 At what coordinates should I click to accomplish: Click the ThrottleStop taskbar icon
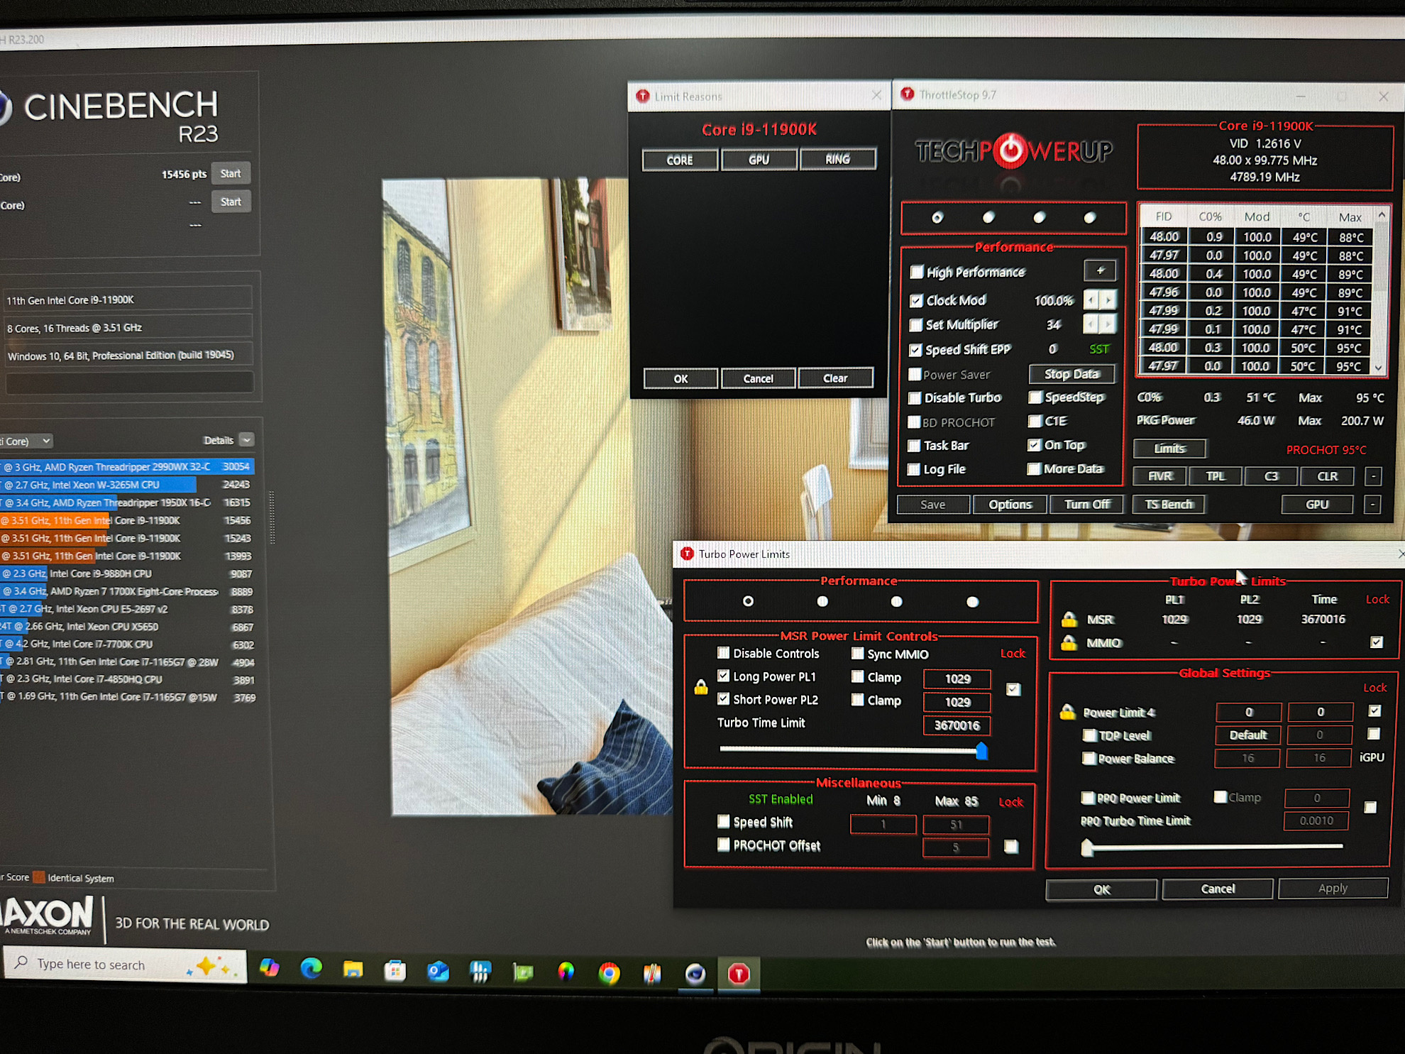coord(739,975)
